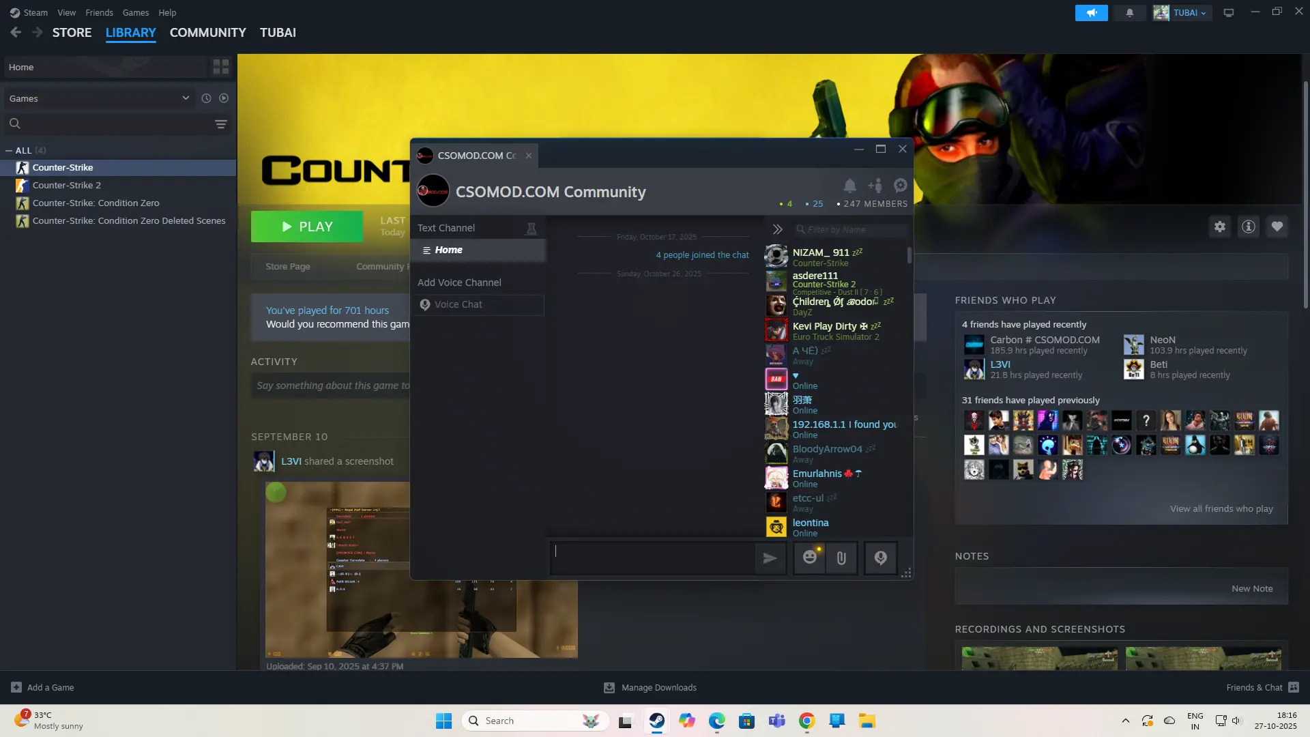Screen dimensions: 1310x737
Task: Invite friends to CSOMOD.COM group chat
Action: pyautogui.click(x=875, y=186)
